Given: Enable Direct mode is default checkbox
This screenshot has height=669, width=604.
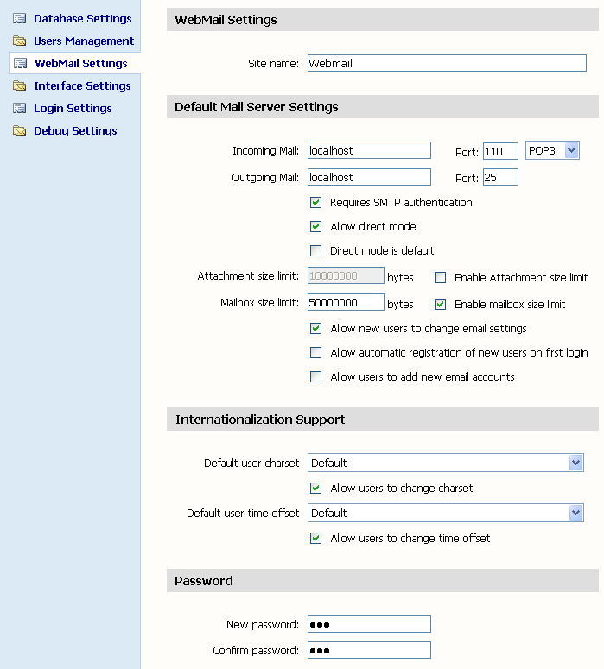Looking at the screenshot, I should click(315, 251).
